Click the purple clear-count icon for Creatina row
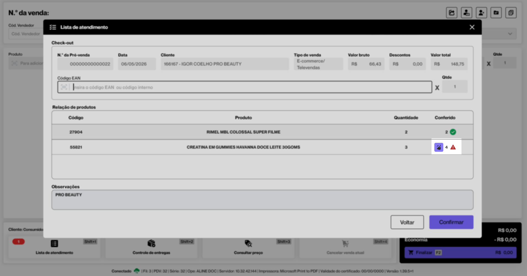The image size is (527, 276). coord(438,147)
